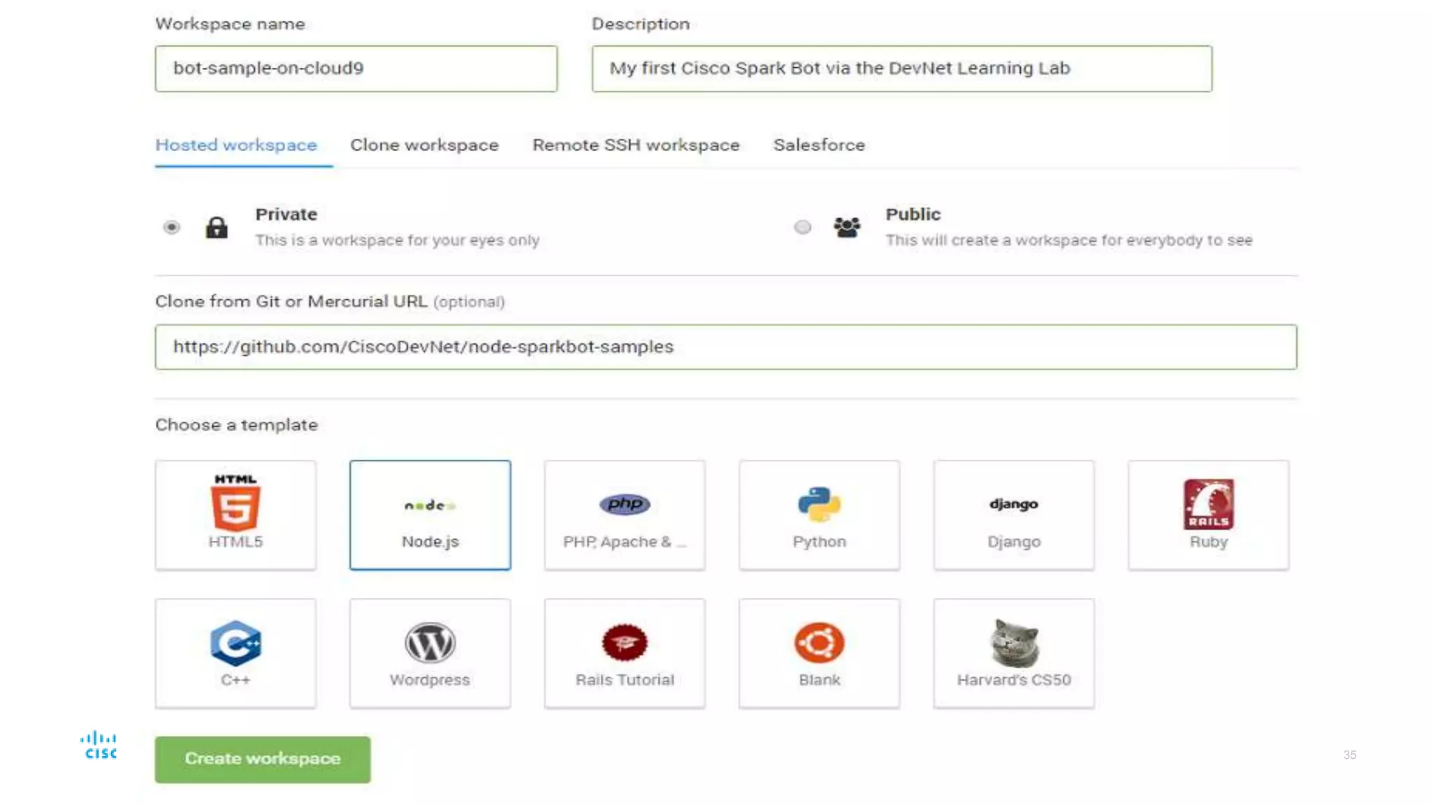Choose the Blank Ubuntu template
This screenshot has height=805, width=1431.
pos(819,653)
